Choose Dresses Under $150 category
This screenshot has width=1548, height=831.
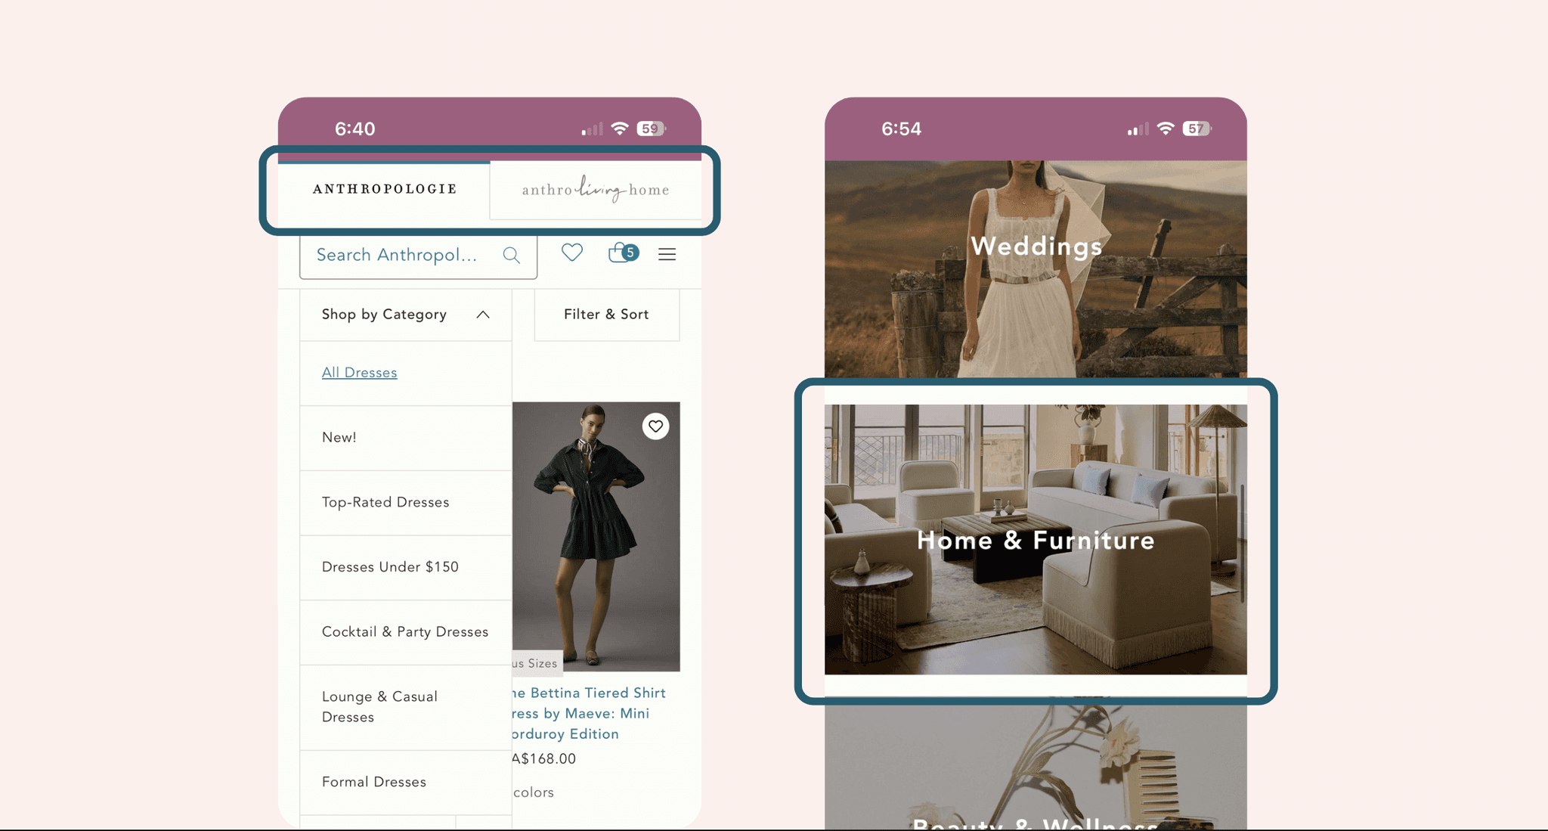coord(390,567)
